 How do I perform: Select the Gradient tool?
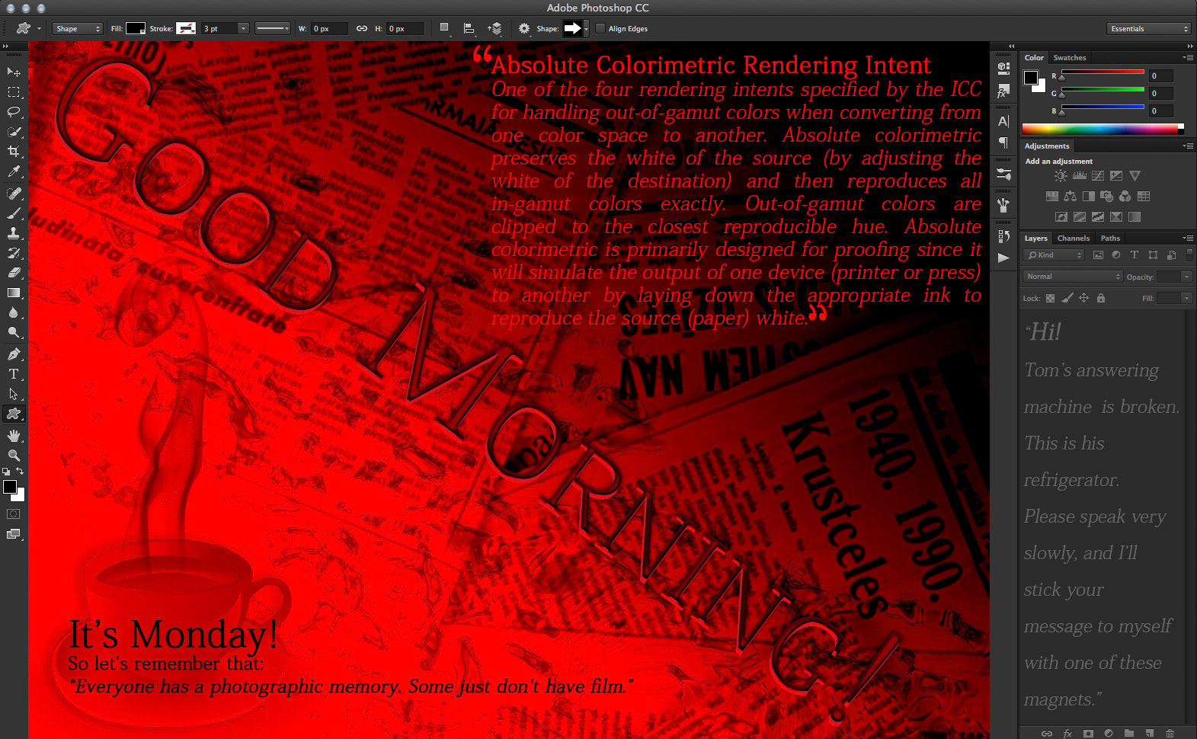tap(14, 293)
